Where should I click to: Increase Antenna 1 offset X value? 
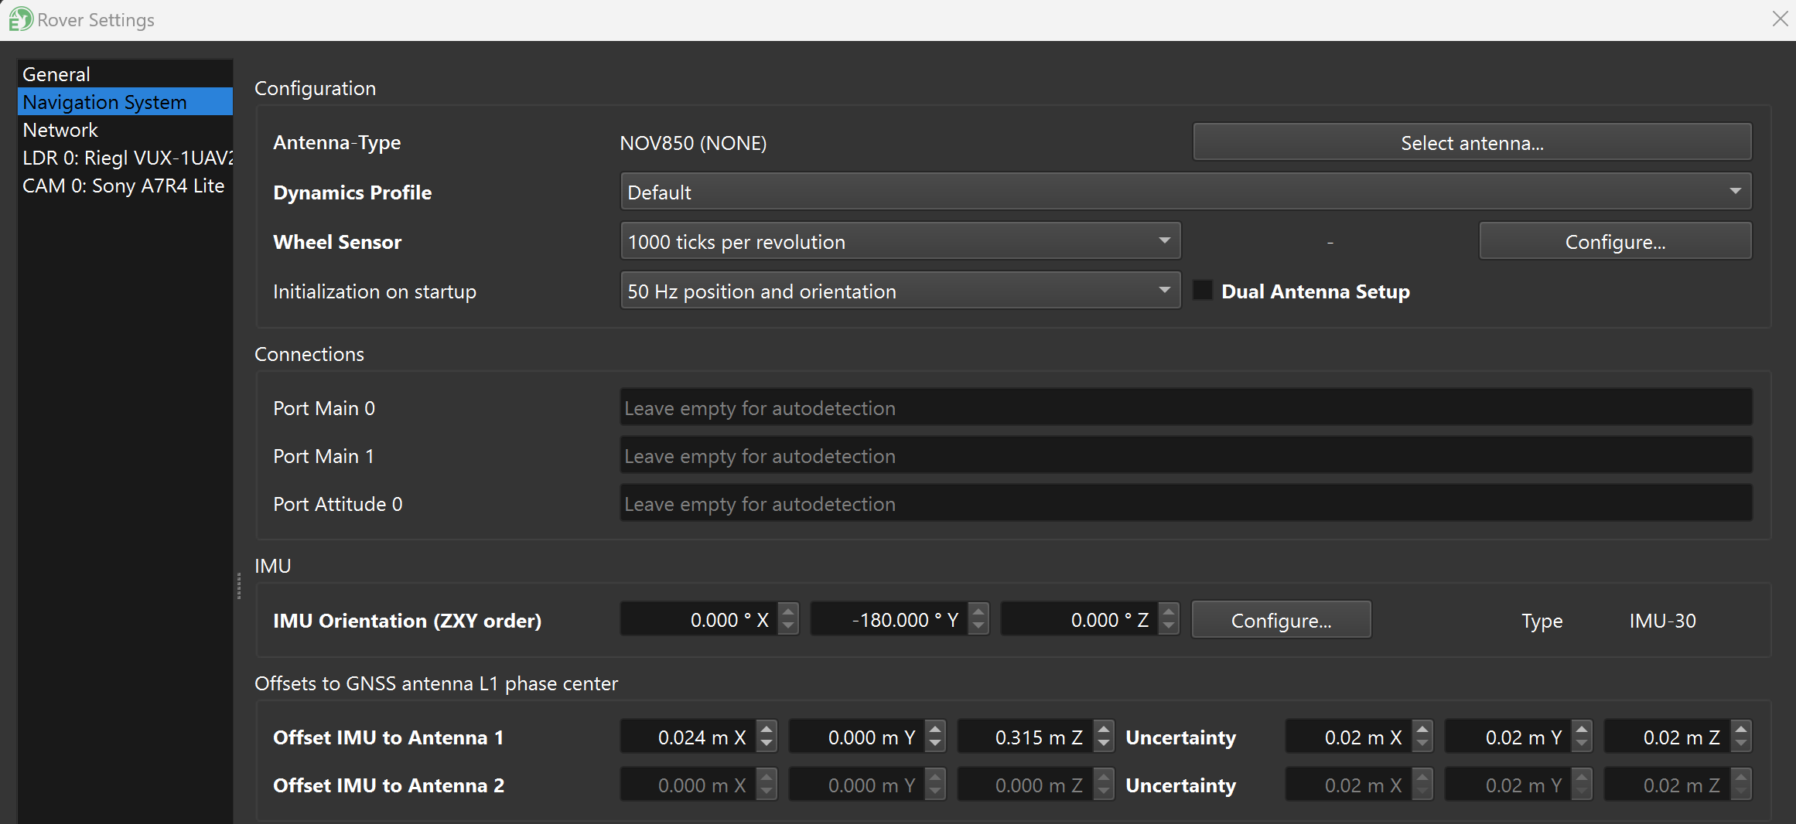(x=766, y=729)
